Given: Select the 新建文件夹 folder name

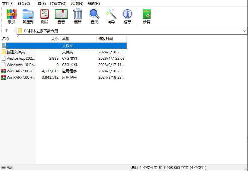Looking at the screenshot, I should click(x=16, y=52).
